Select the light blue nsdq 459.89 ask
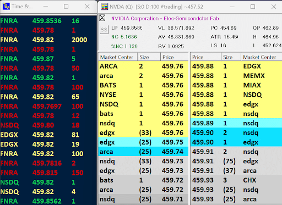282x205 pixels. click(x=236, y=123)
